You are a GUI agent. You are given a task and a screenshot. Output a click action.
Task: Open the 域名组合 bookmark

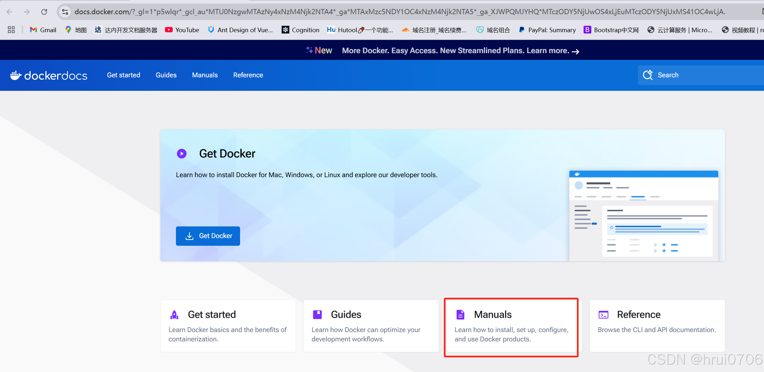click(x=493, y=30)
